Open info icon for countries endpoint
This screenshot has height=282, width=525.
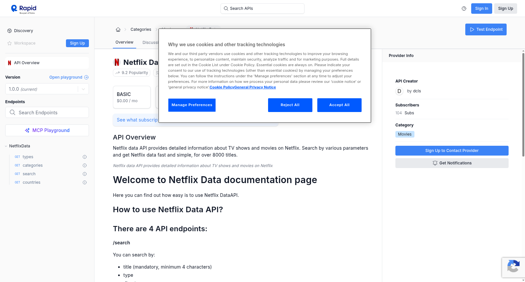click(x=85, y=182)
